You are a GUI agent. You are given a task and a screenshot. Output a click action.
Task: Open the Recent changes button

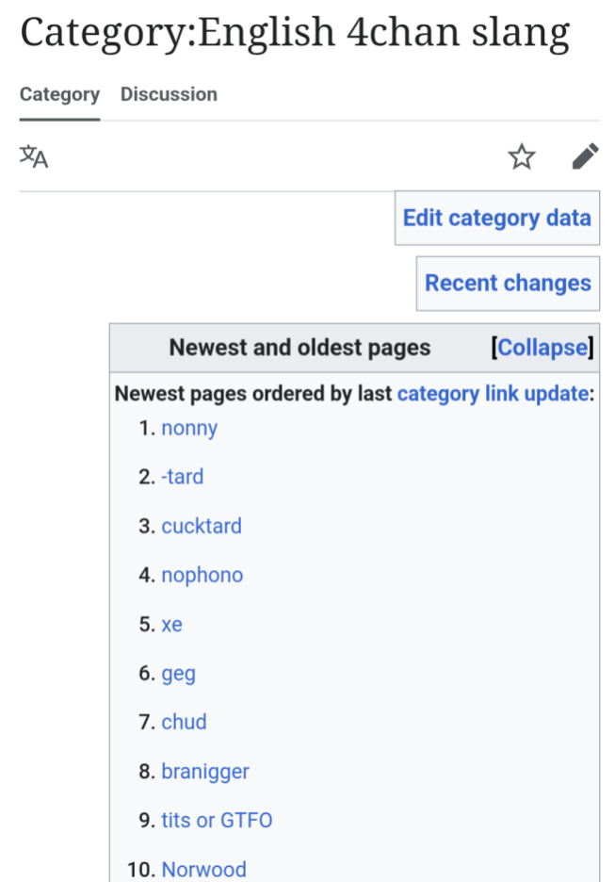[508, 283]
